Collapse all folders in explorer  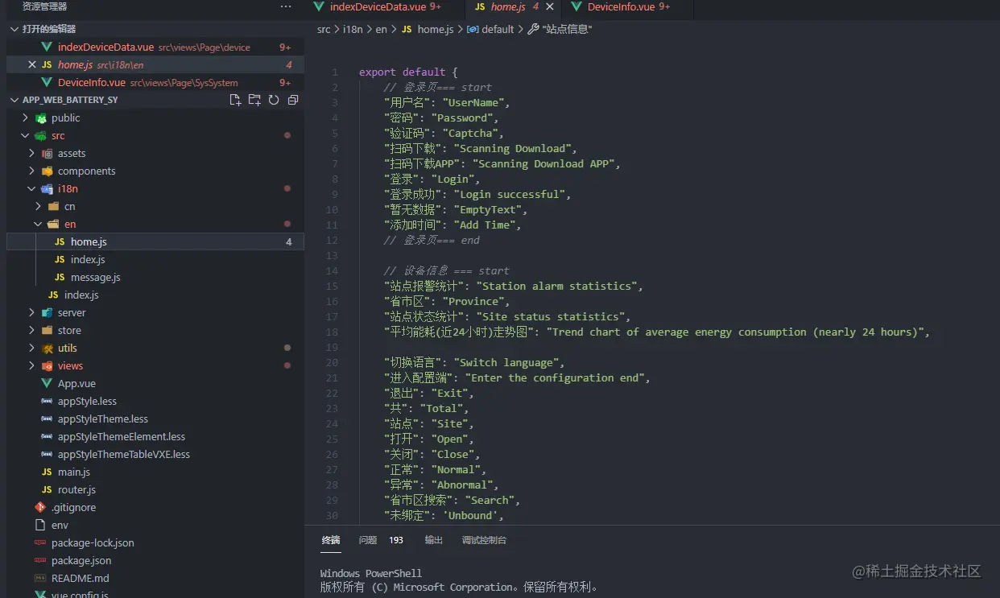click(293, 100)
